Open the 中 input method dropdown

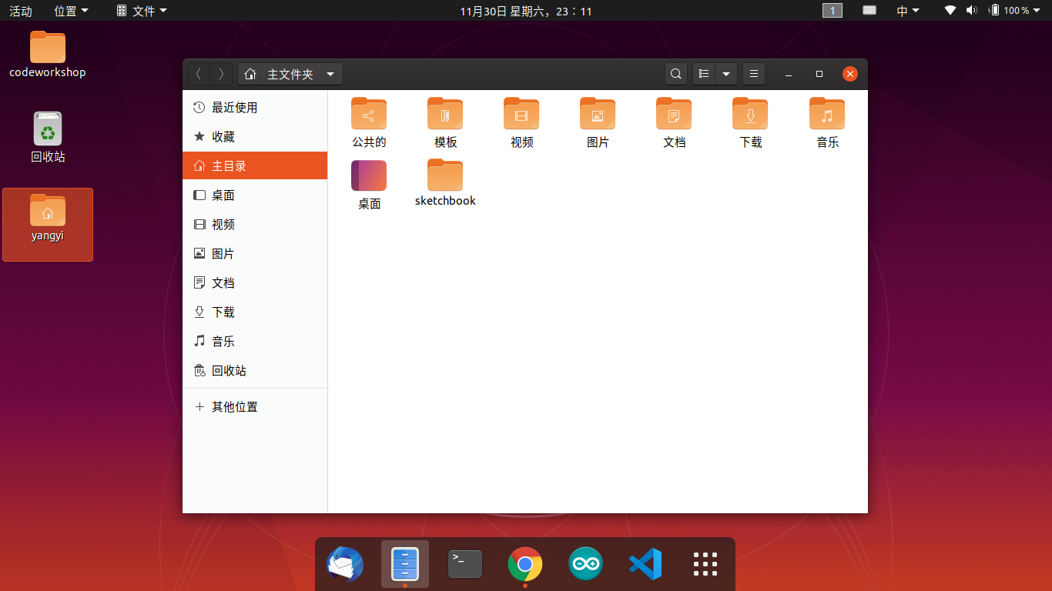click(908, 11)
